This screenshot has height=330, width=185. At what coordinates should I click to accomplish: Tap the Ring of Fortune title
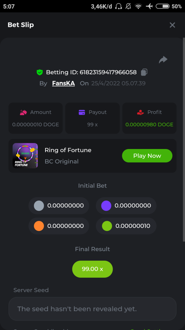click(68, 150)
